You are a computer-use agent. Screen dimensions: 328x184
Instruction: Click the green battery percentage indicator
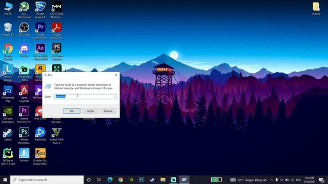(x=216, y=179)
